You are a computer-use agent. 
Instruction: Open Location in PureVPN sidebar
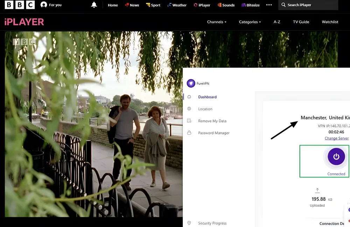[x=205, y=109]
